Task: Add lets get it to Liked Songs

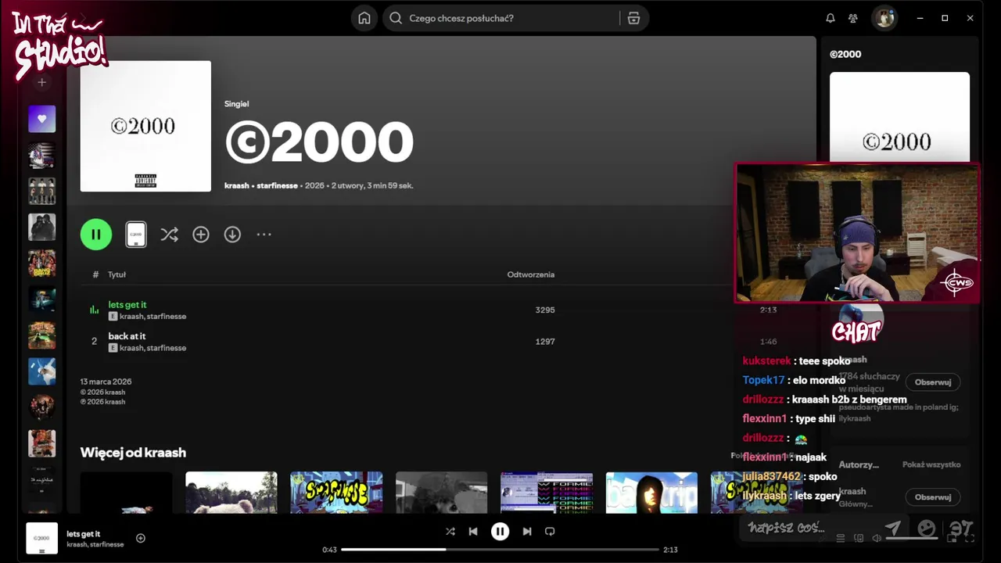Action: click(x=141, y=538)
